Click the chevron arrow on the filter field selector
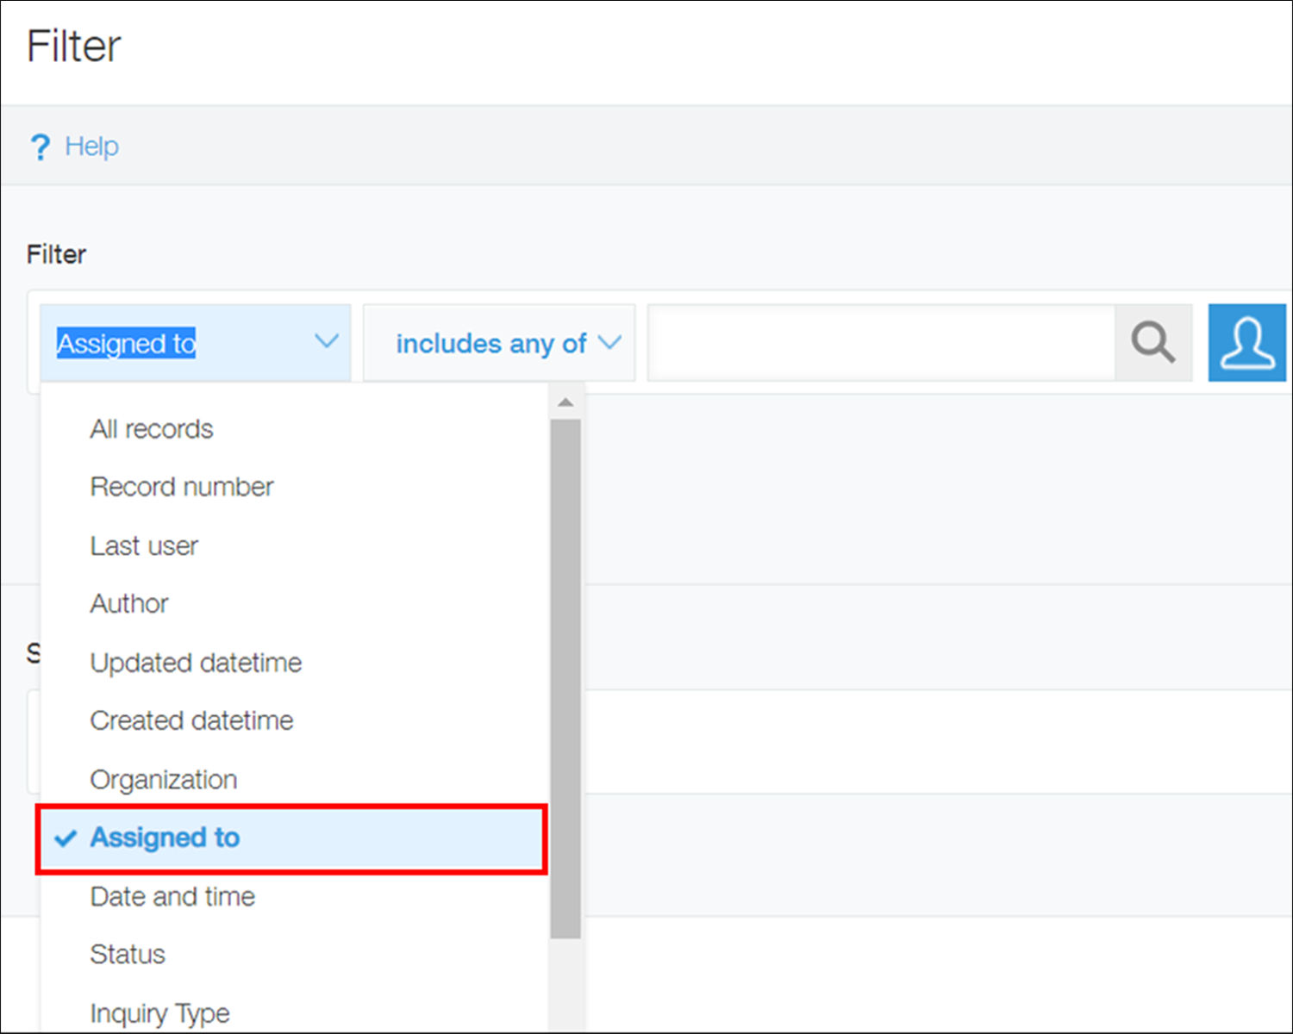1293x1034 pixels. point(326,342)
